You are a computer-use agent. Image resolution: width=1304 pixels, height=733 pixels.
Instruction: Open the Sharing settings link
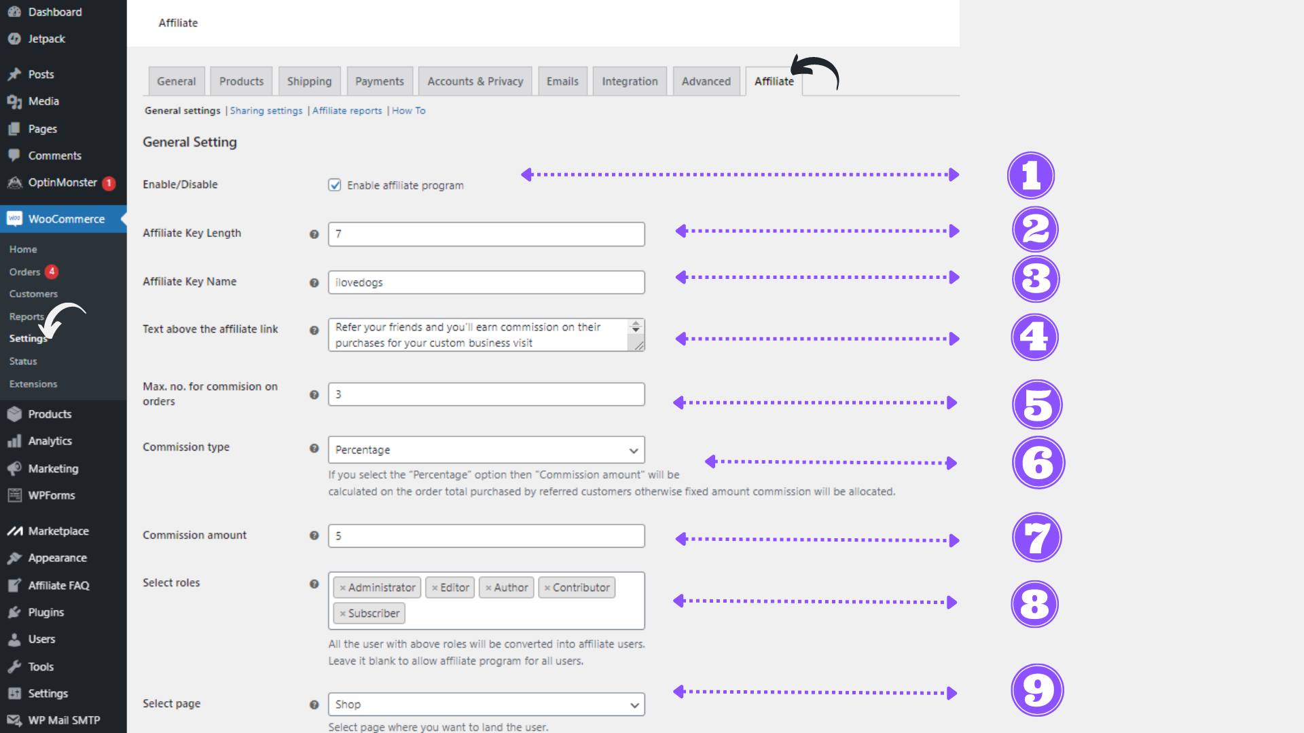coord(266,110)
